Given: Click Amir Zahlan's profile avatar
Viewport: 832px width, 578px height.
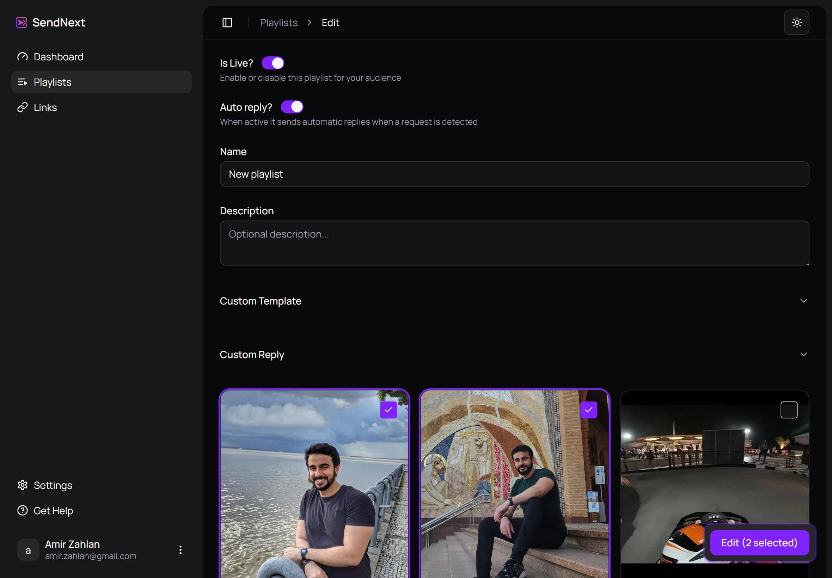Looking at the screenshot, I should [x=28, y=549].
